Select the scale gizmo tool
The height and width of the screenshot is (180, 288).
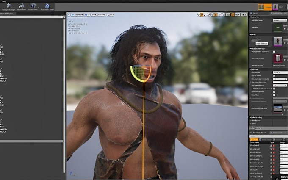(205, 14)
